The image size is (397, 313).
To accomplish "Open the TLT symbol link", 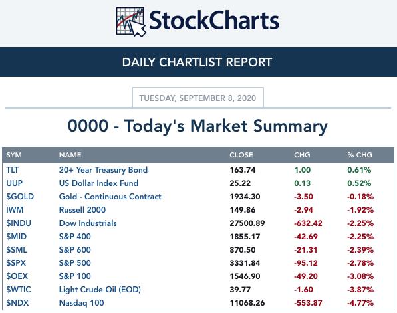I will pos(13,170).
